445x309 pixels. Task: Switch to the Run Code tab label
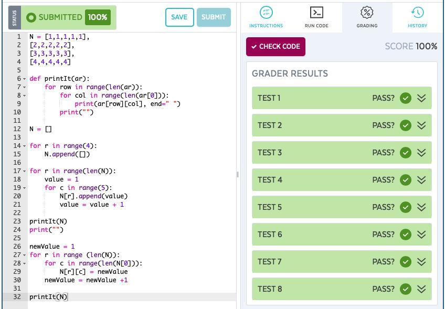pos(316,25)
